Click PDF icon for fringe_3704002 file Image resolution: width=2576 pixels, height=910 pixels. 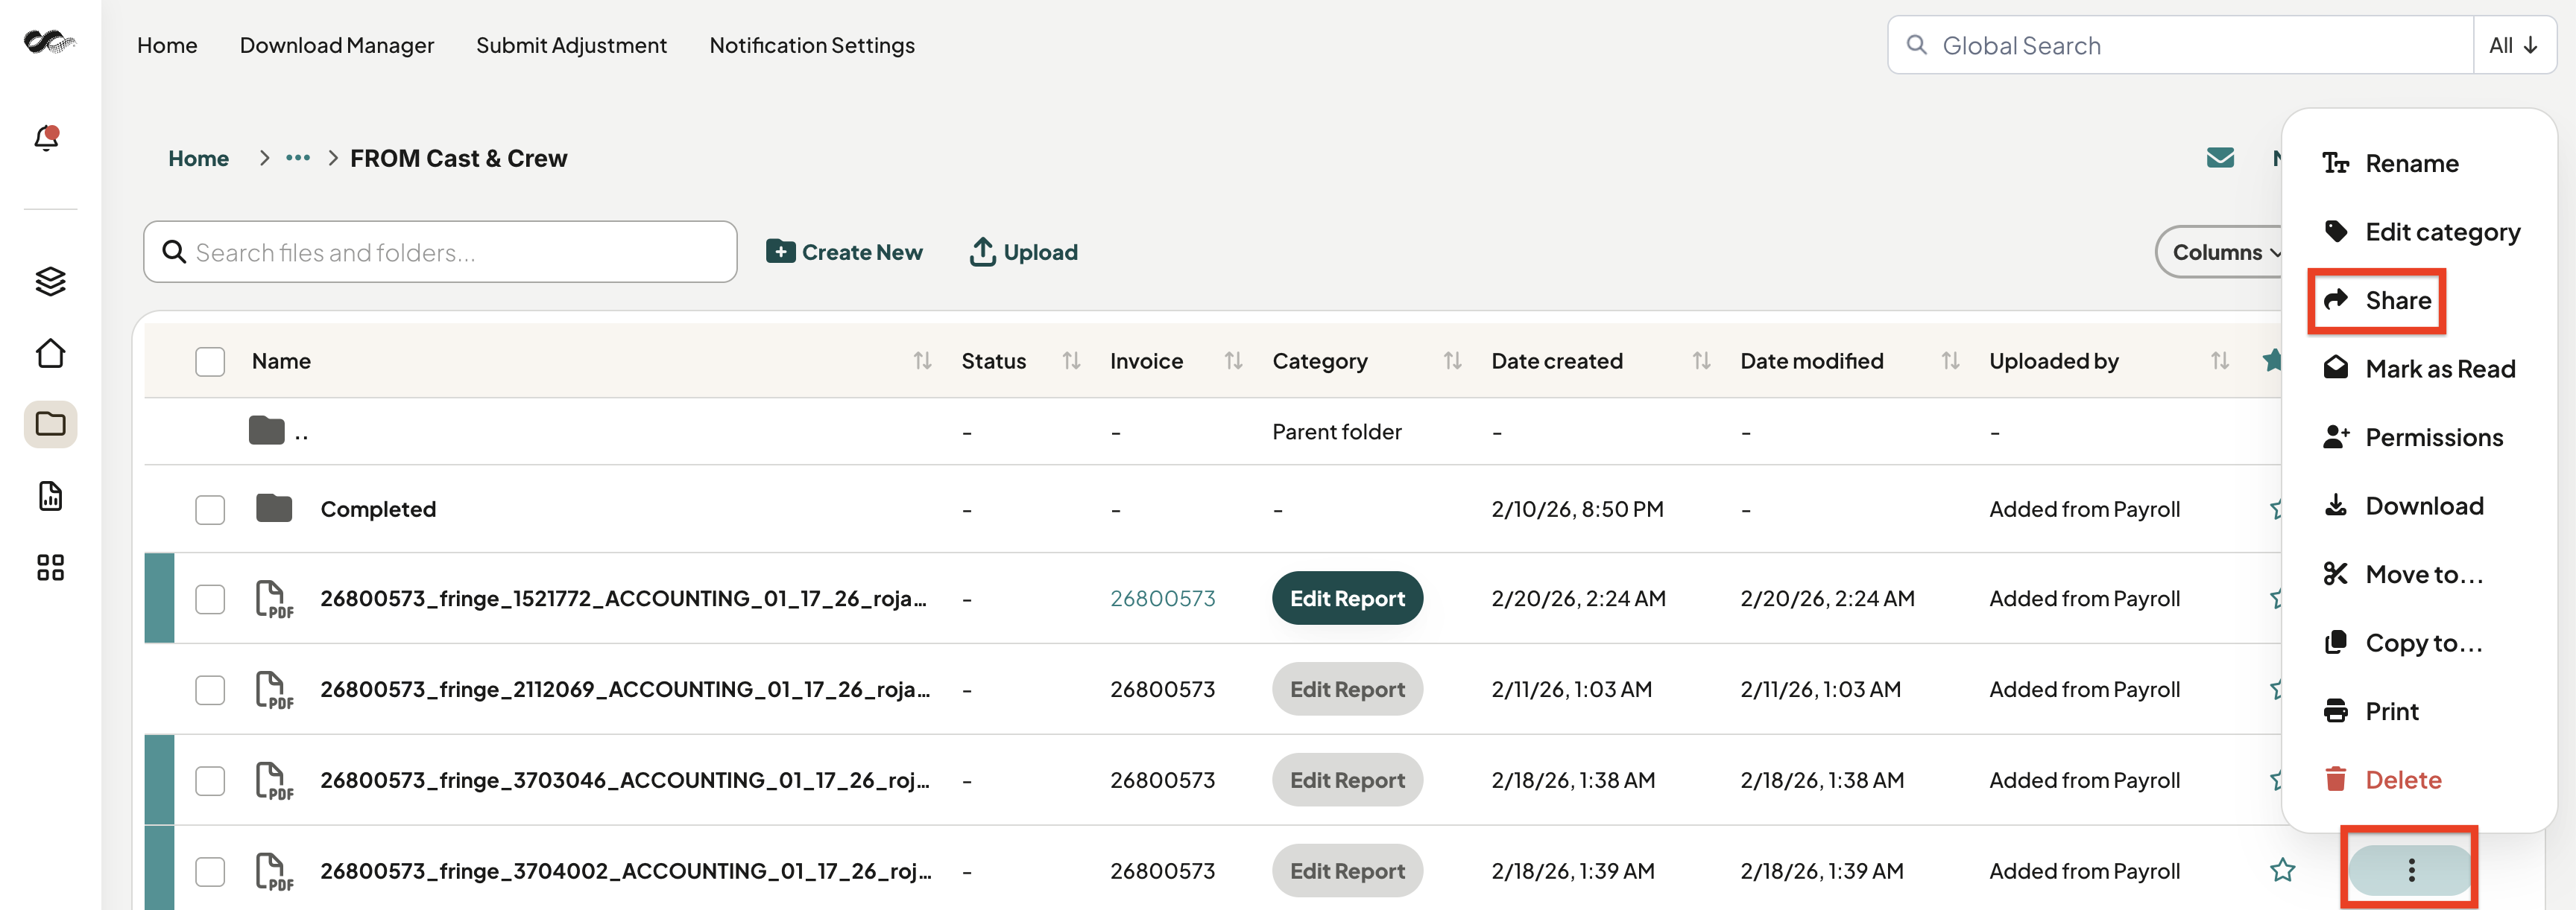point(274,871)
